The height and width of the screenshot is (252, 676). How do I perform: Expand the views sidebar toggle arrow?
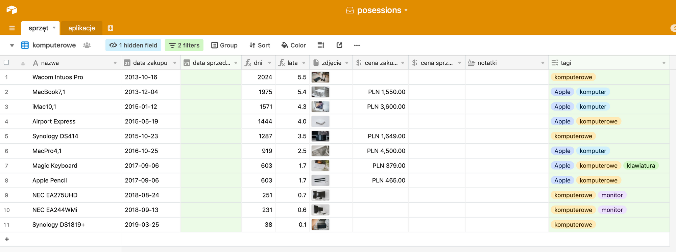click(x=12, y=45)
